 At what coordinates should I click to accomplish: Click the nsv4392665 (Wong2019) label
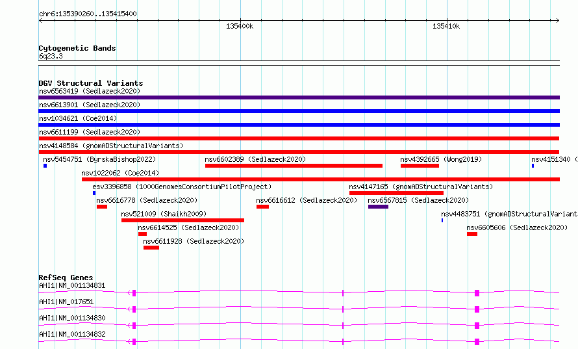tap(441, 159)
